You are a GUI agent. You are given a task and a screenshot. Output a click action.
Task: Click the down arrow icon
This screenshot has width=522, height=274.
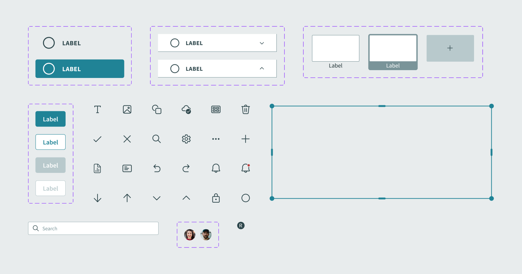[x=98, y=198]
